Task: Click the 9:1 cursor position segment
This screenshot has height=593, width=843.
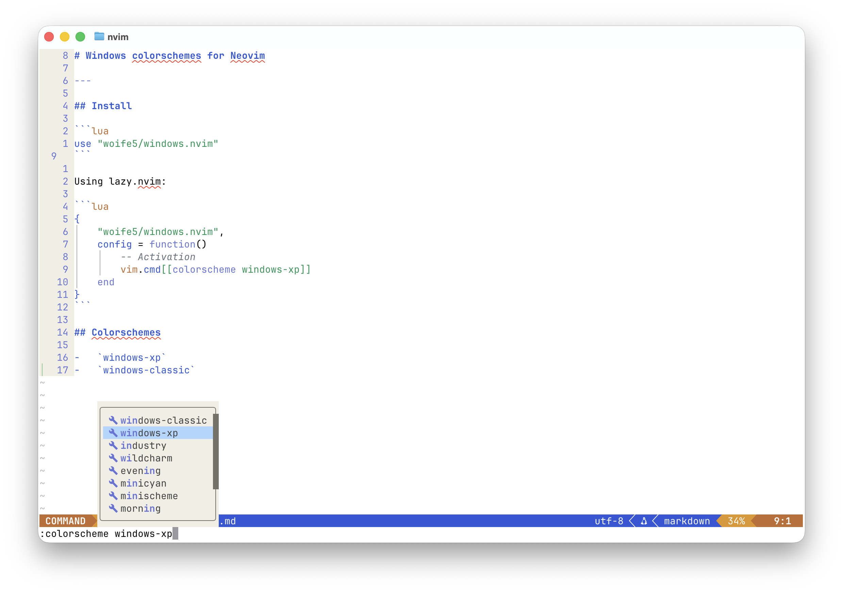Action: pos(782,521)
